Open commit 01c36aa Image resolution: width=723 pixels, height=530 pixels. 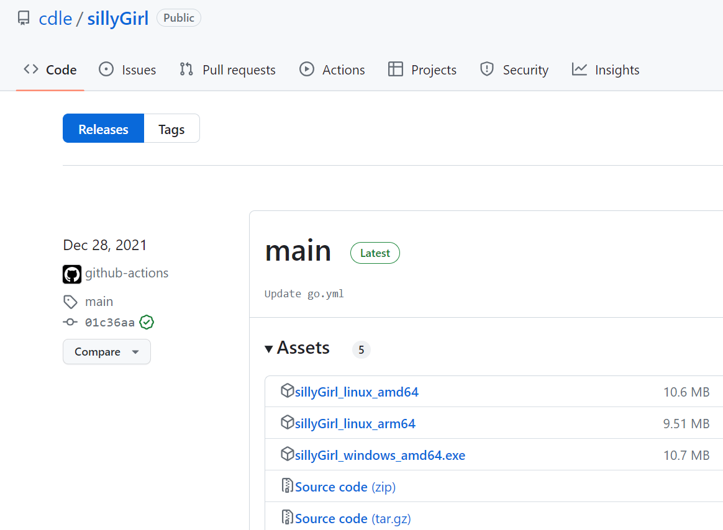pos(110,322)
